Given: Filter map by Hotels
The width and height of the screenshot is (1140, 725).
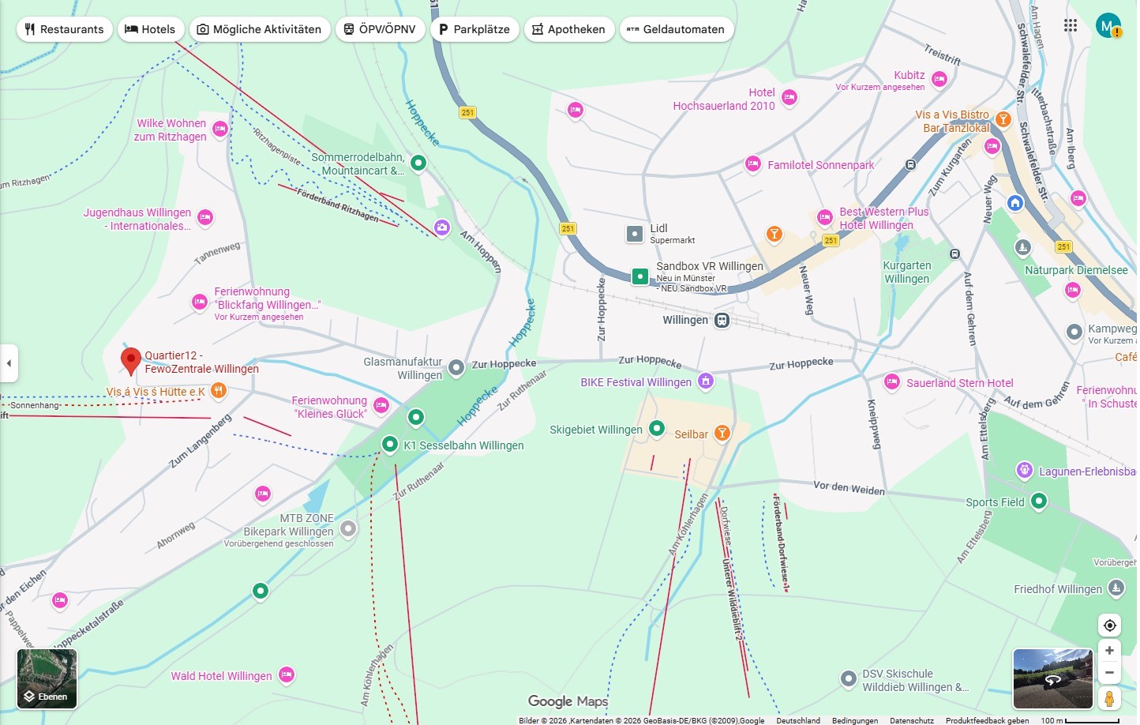Looking at the screenshot, I should 150,29.
